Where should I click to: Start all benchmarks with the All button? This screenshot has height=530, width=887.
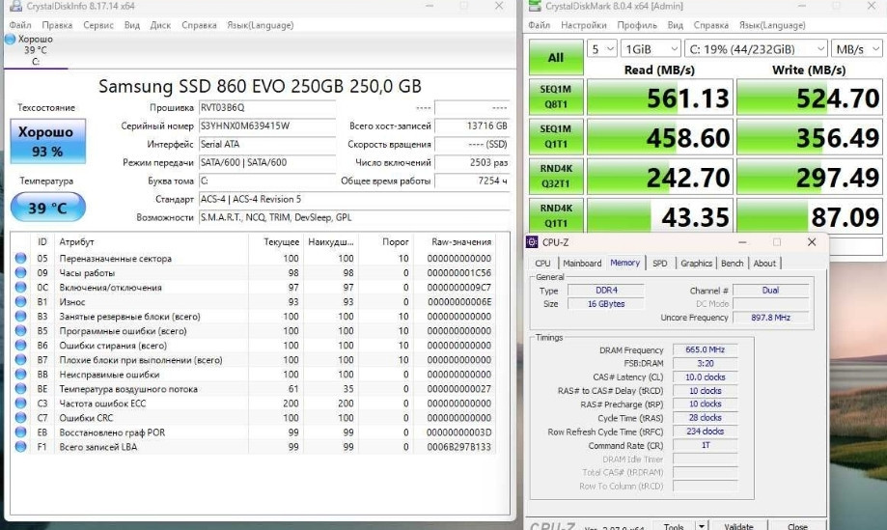pyautogui.click(x=556, y=57)
